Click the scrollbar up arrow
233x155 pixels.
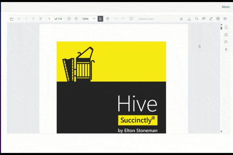click(221, 25)
